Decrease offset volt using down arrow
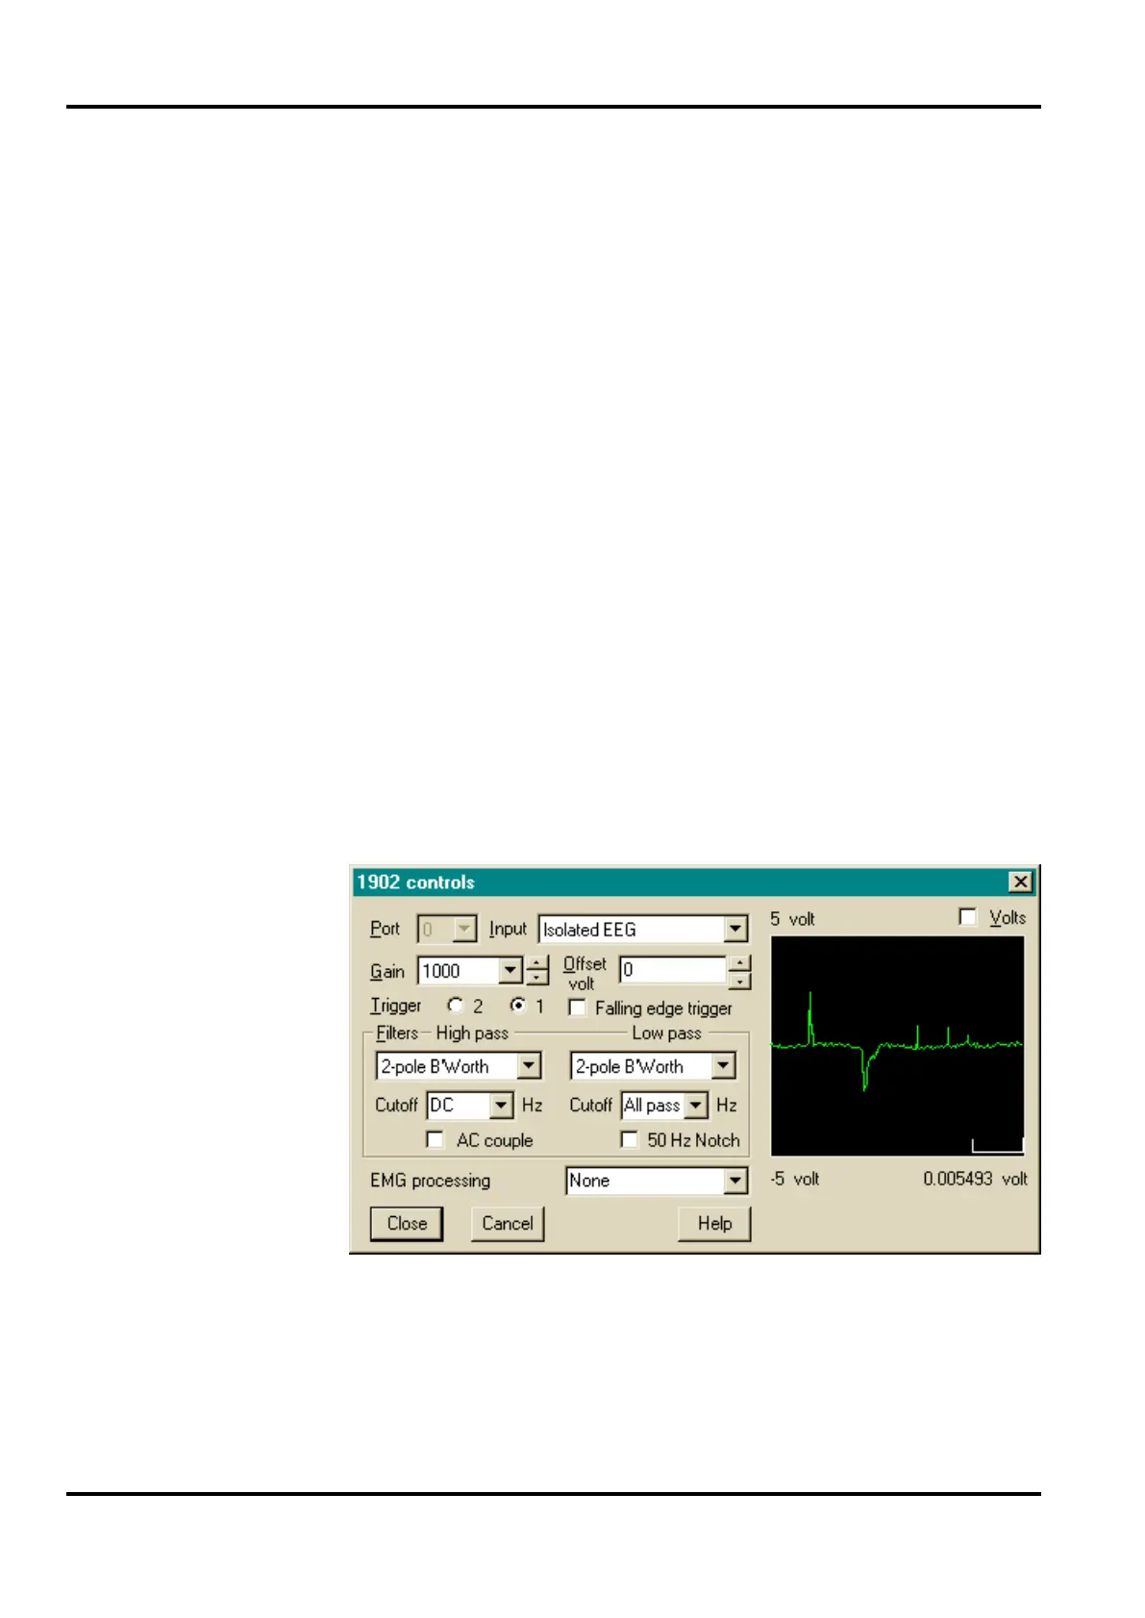Screen dimensions: 1145x1618 (738, 981)
